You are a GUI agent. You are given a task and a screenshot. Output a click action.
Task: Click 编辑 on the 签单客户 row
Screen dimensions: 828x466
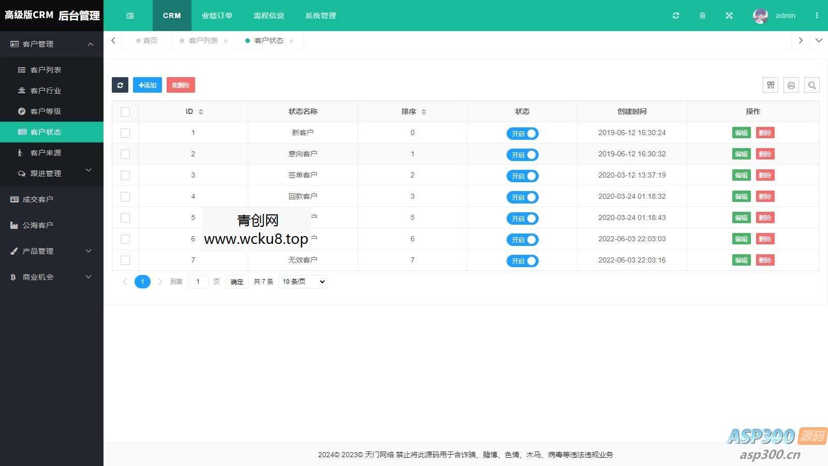(x=741, y=175)
